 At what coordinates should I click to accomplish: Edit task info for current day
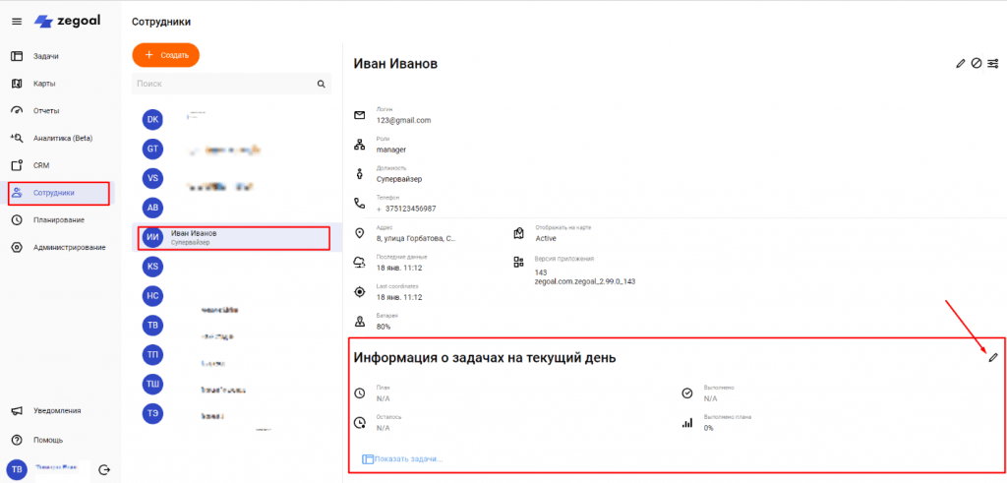(993, 357)
